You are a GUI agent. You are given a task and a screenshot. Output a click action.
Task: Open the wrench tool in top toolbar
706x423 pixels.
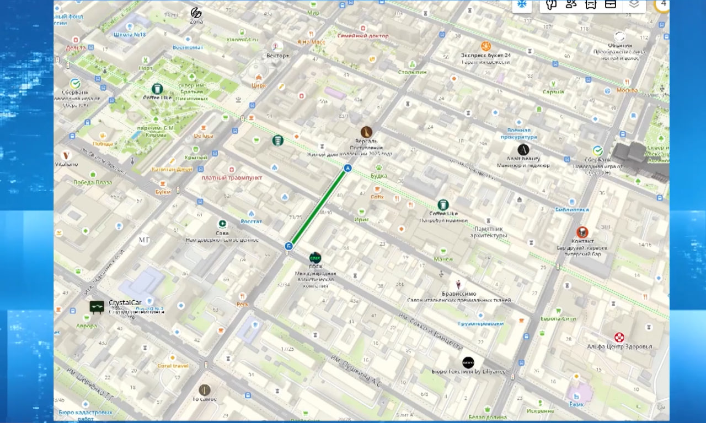coord(551,4)
